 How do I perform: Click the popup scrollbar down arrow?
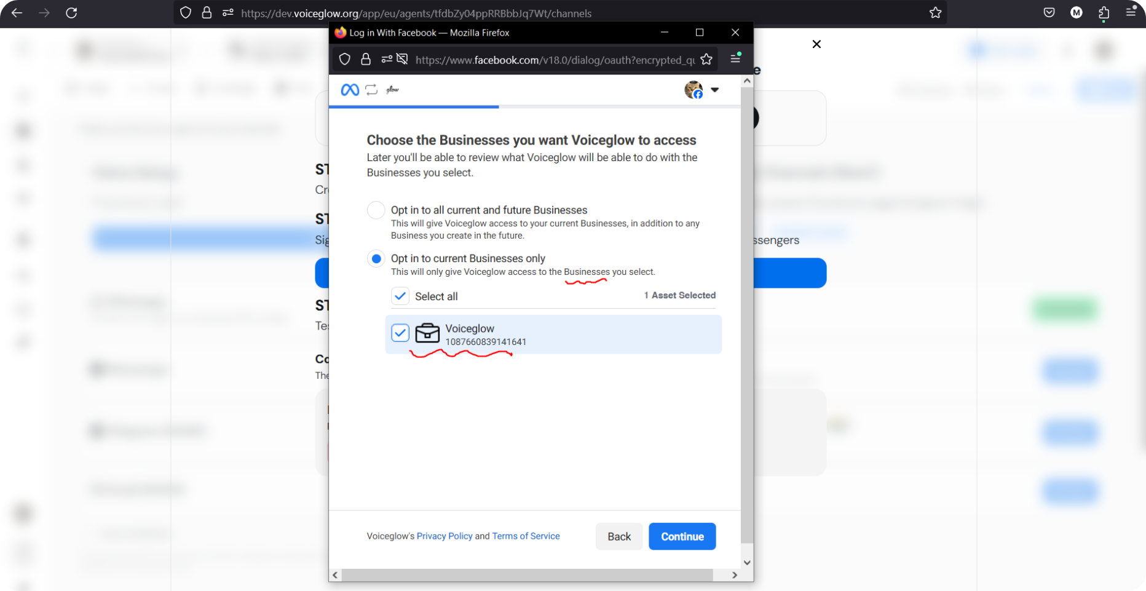(x=747, y=563)
